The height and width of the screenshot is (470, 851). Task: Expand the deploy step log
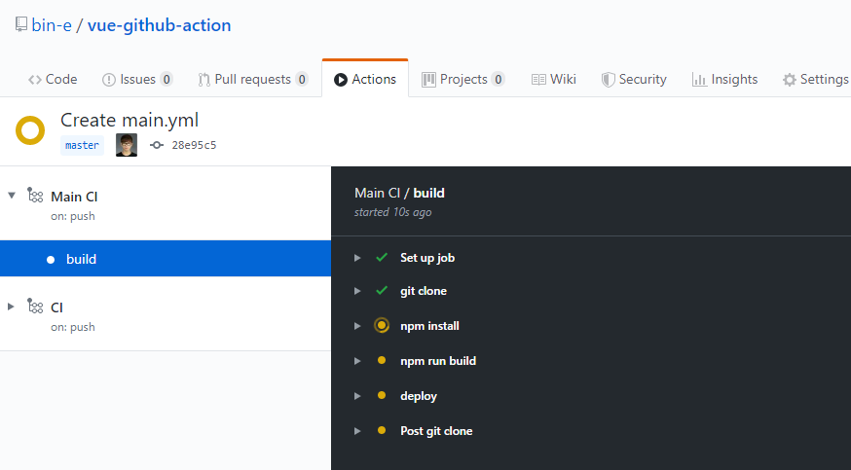pyautogui.click(x=357, y=396)
